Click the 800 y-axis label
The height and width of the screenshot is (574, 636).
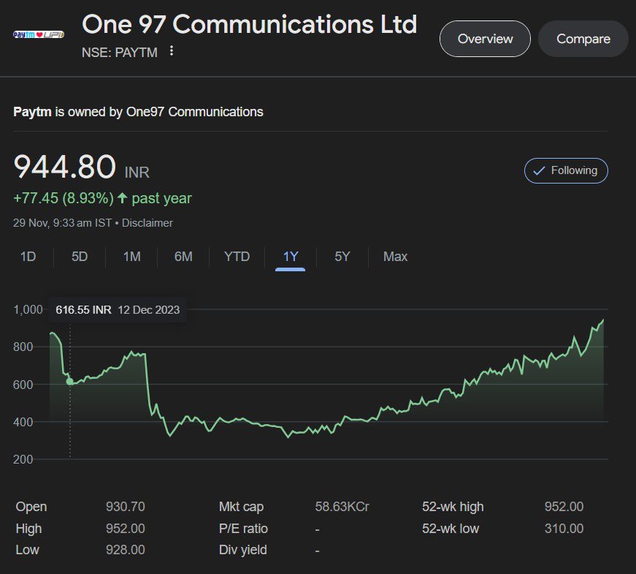click(23, 347)
